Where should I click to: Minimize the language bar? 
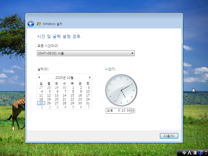click(x=206, y=151)
